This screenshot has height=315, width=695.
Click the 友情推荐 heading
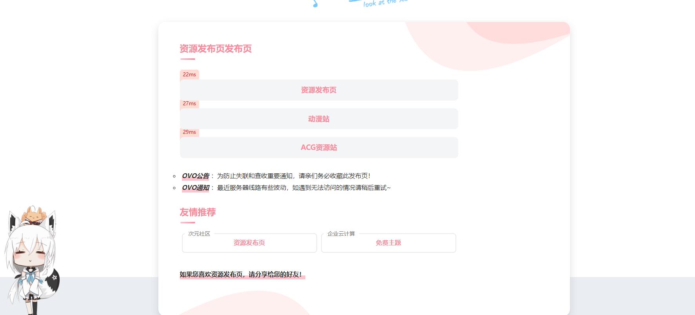[x=198, y=212]
